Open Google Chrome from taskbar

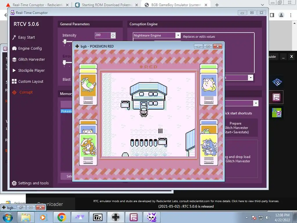(61, 217)
